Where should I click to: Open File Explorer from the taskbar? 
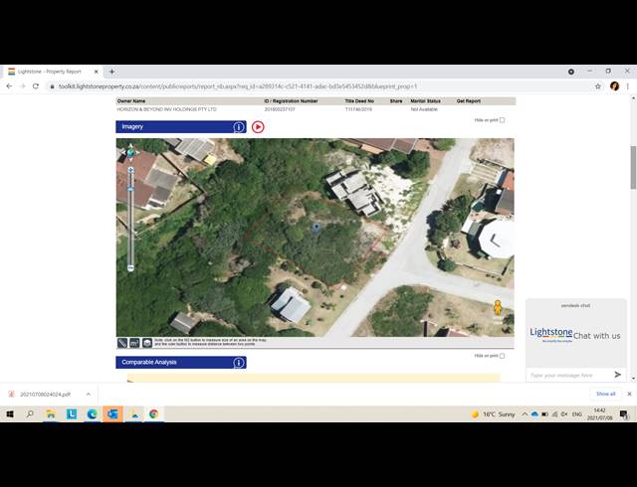pos(51,414)
